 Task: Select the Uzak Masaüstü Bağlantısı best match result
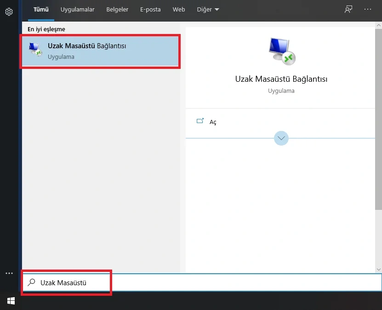(x=100, y=51)
